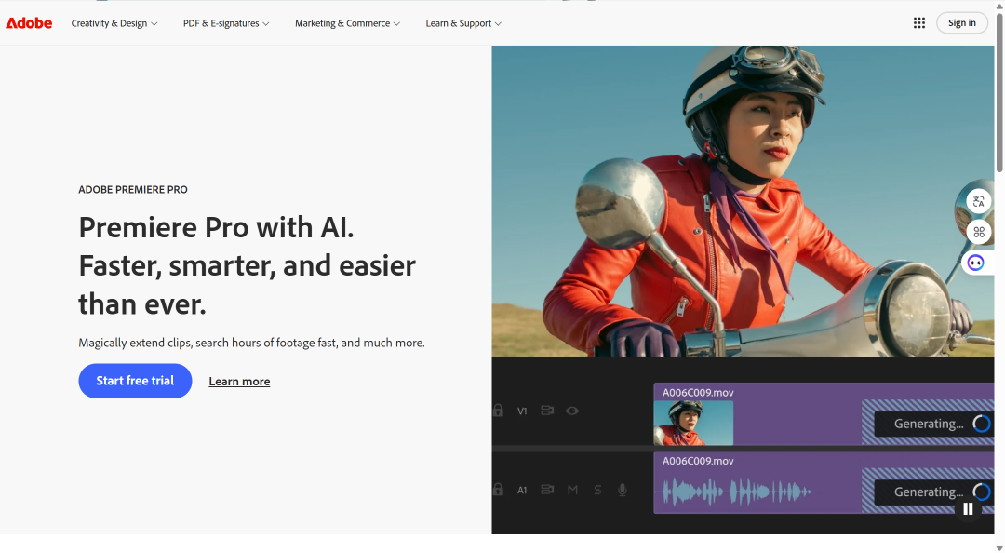Screen dimensions: 1005x553
Task: Click the A1 microphone voiceover icon
Action: click(x=623, y=490)
